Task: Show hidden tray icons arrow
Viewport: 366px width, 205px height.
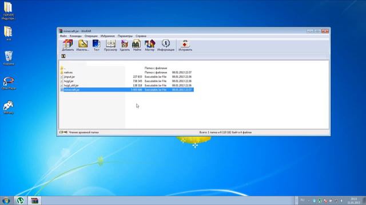Action: point(309,200)
